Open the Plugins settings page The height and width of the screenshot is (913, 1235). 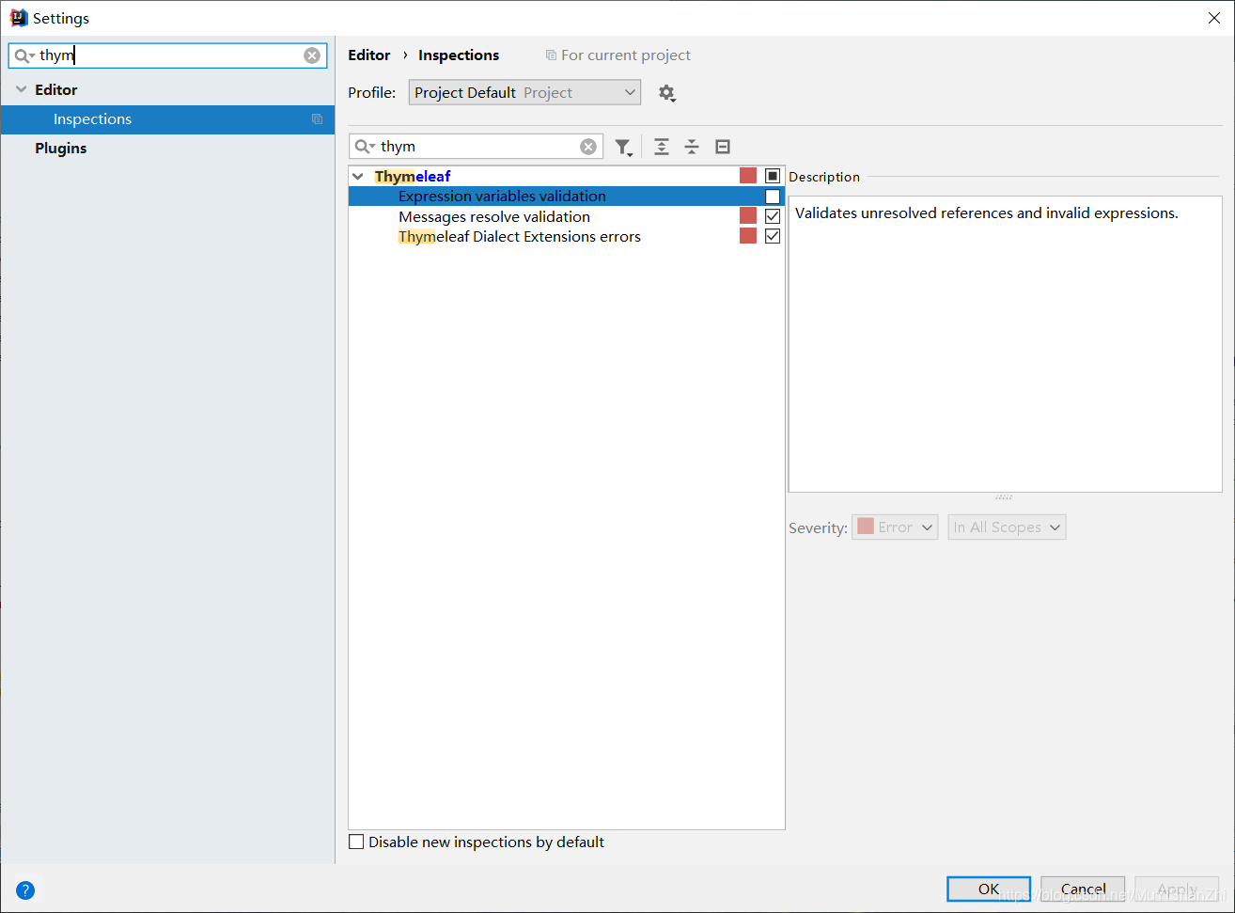pos(61,148)
